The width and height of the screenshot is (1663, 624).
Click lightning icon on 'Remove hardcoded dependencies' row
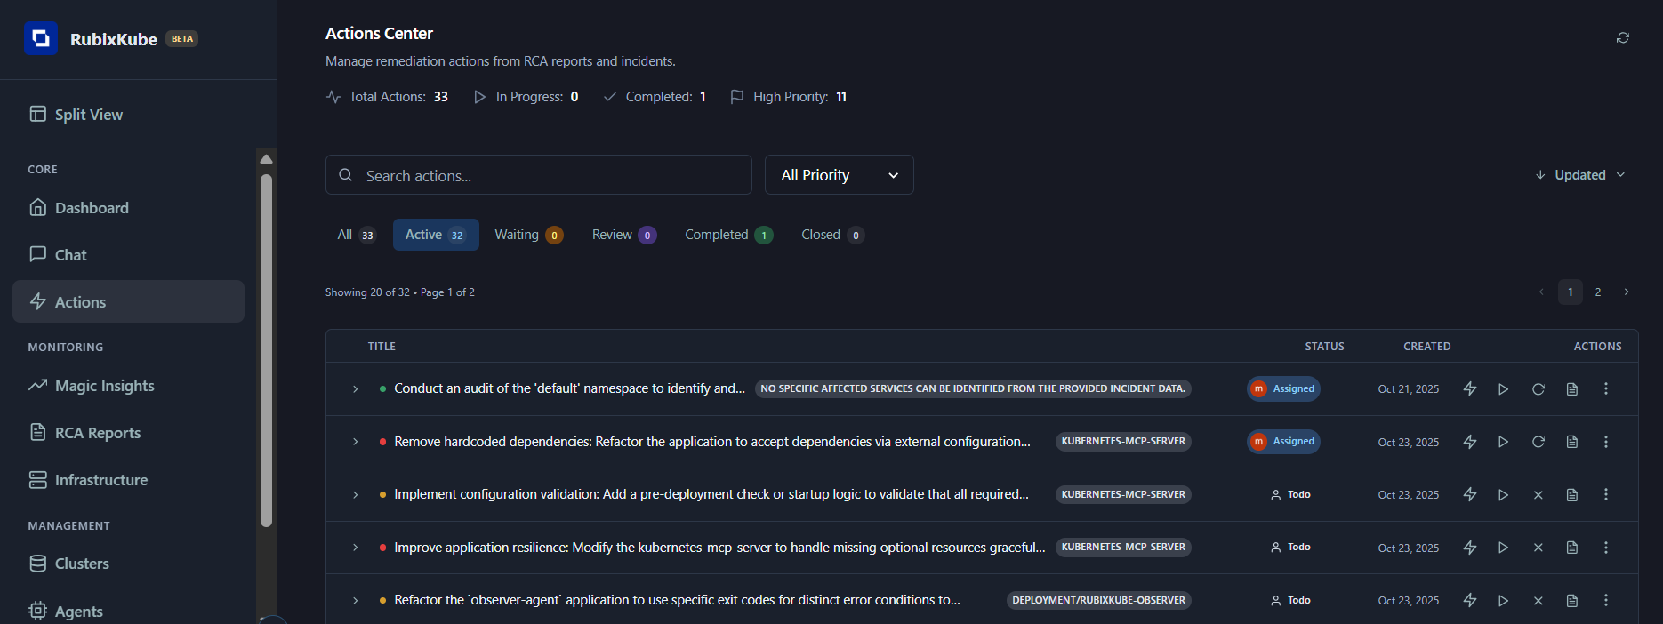(x=1470, y=442)
